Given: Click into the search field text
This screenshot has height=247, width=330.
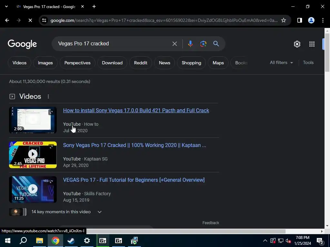Looking at the screenshot, I should pos(83,44).
